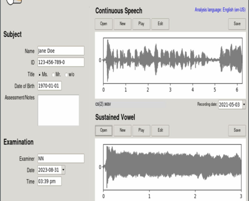249x201 pixels.
Task: Click the Name field containing Jane Doe
Action: click(x=61, y=51)
